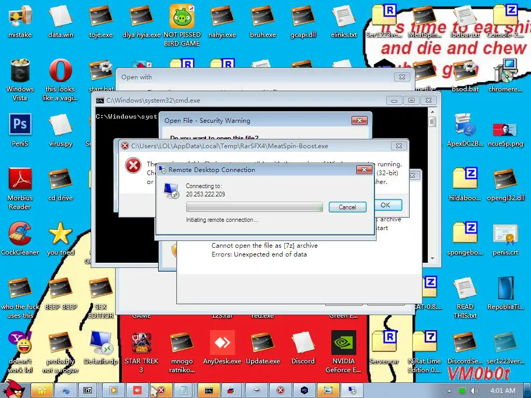Select the hildaboo... zip archive icon
This screenshot has height=398, width=531.
pyautogui.click(x=465, y=184)
